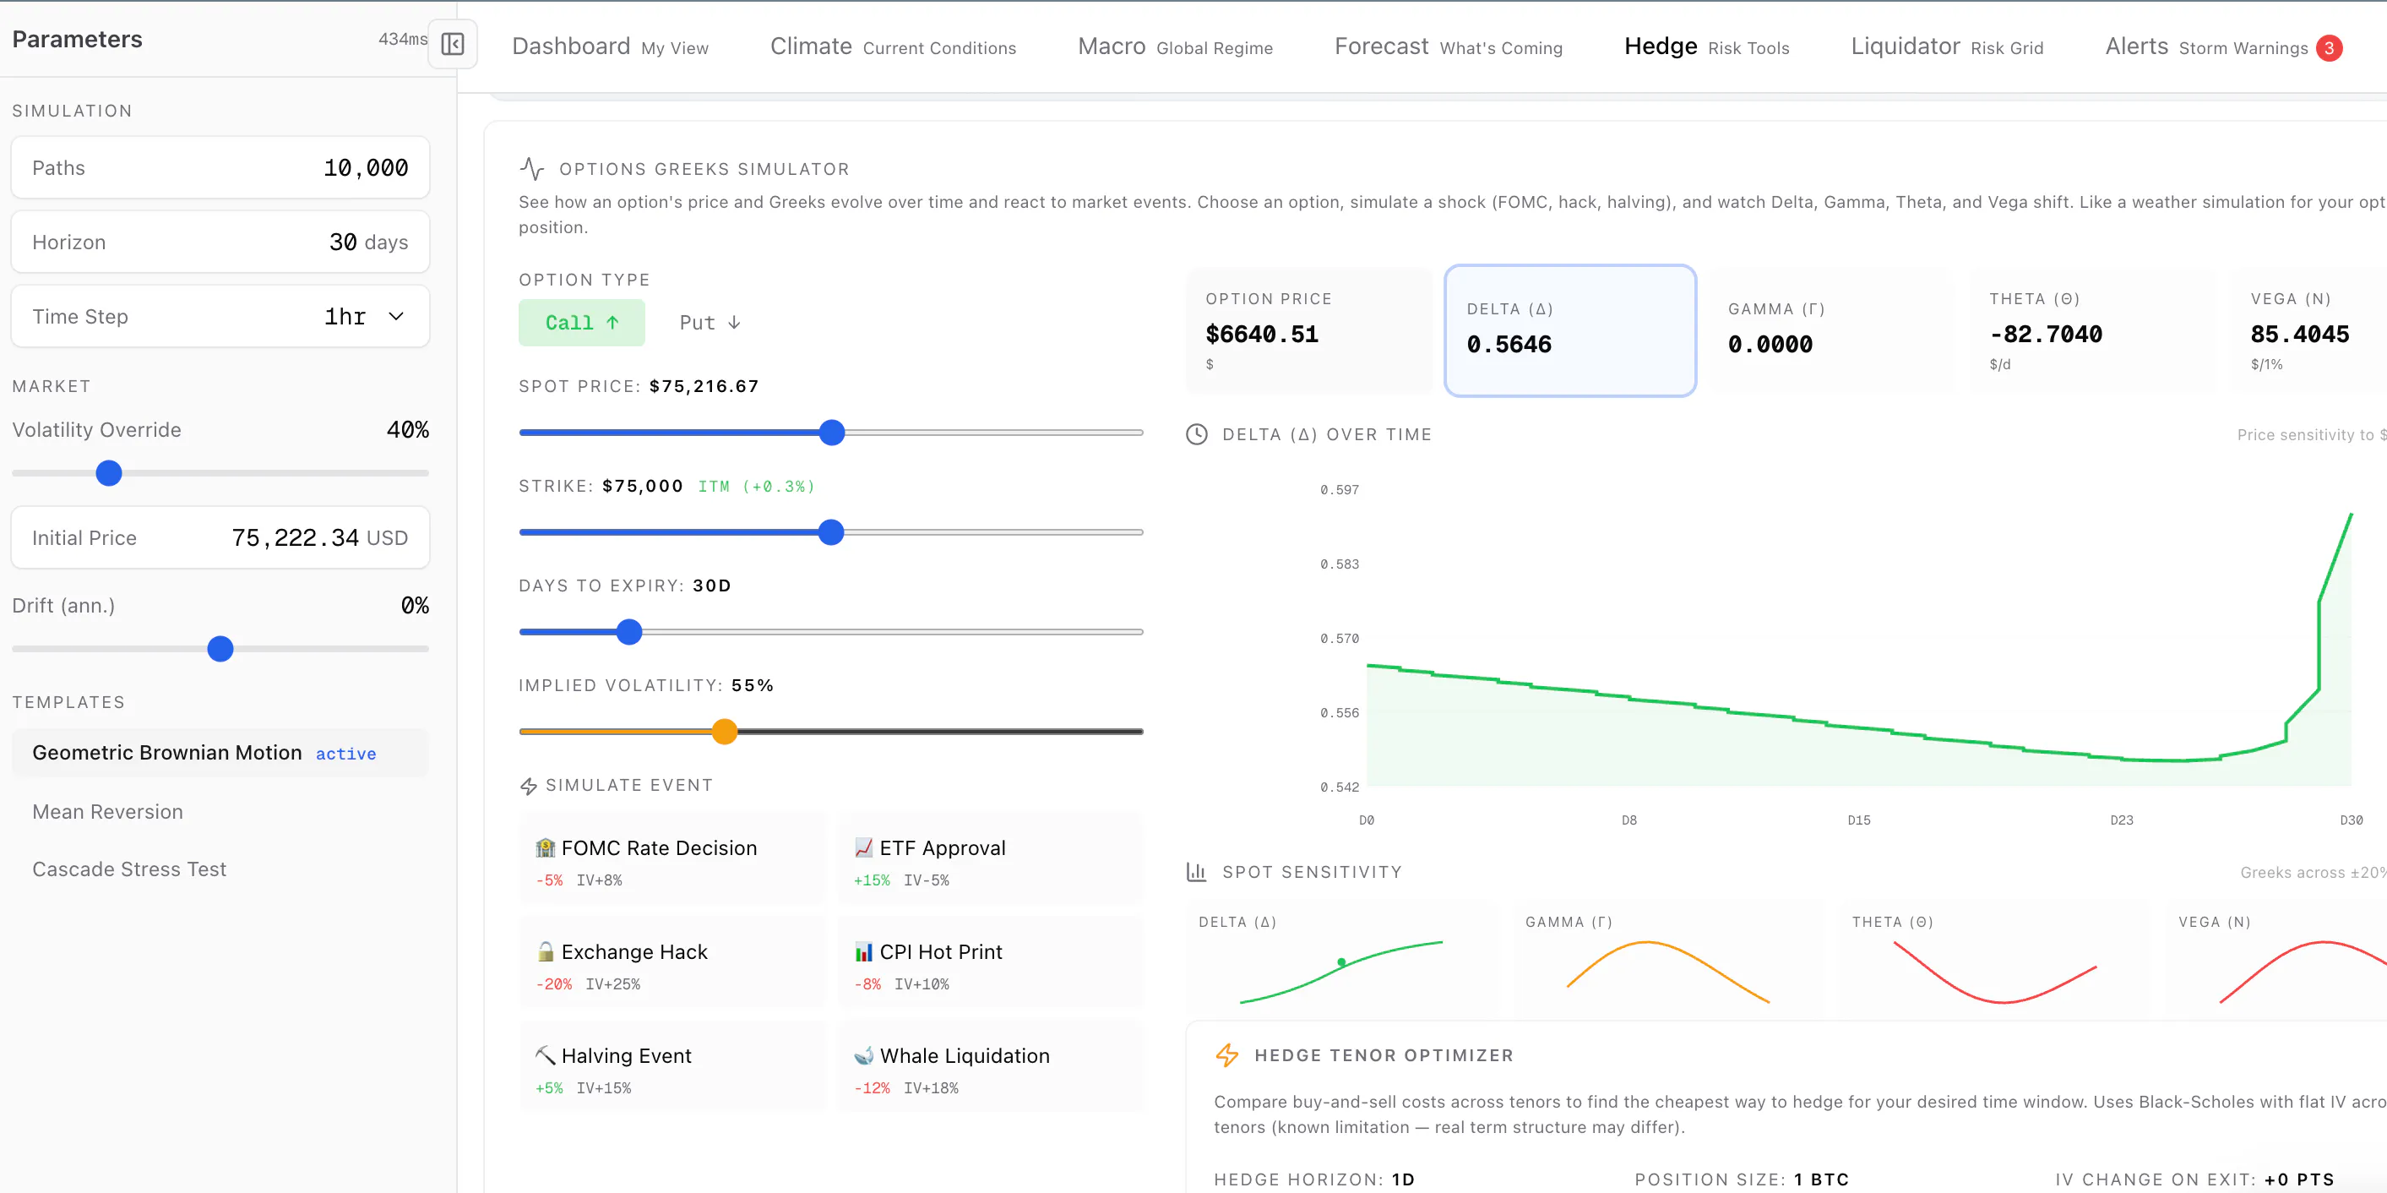Simulate the CPI Hot Print event
The height and width of the screenshot is (1193, 2387).
pos(991,963)
